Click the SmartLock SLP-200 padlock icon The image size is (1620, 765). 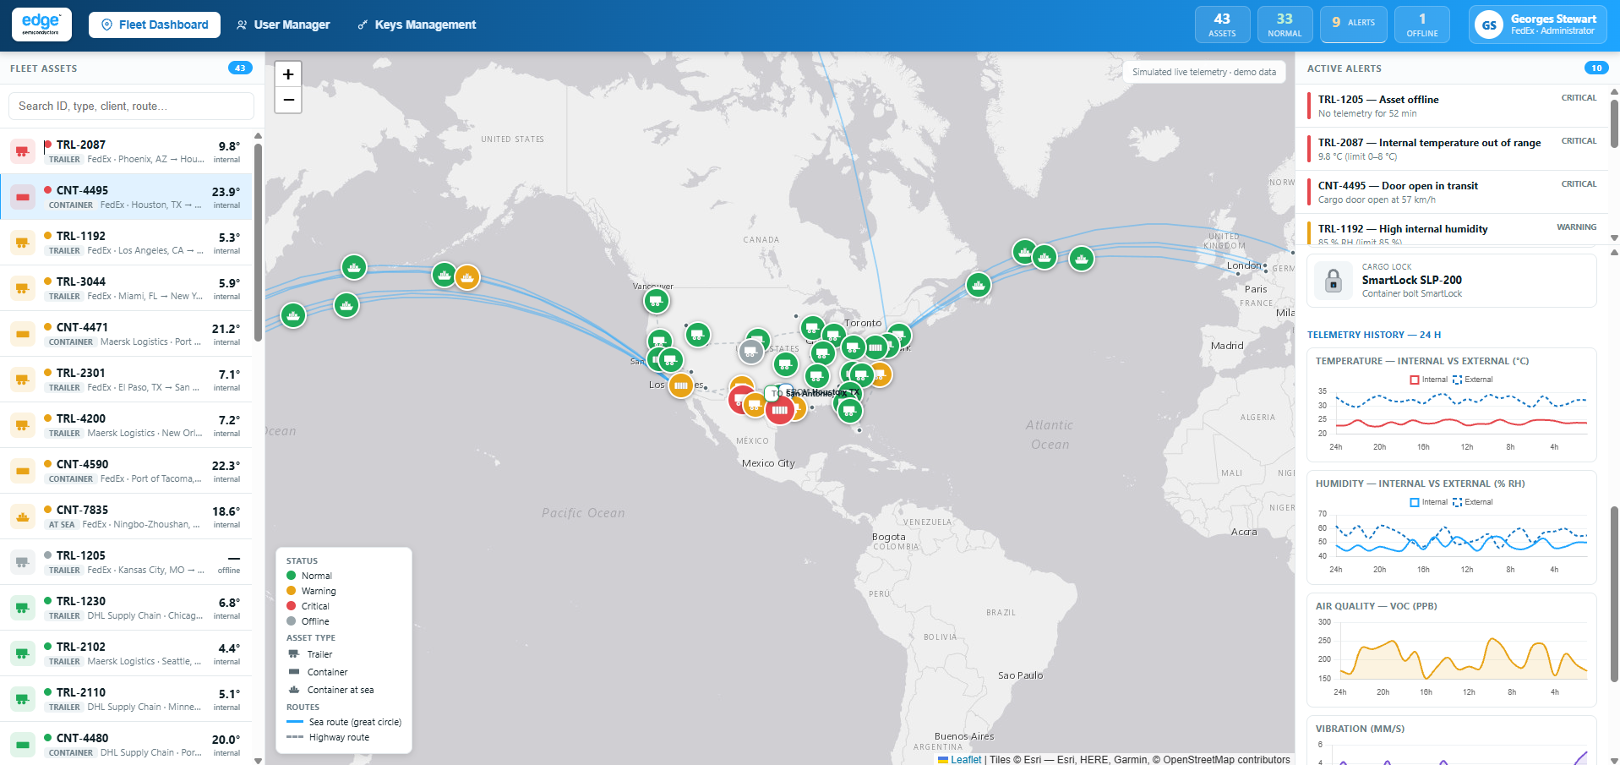click(1334, 280)
